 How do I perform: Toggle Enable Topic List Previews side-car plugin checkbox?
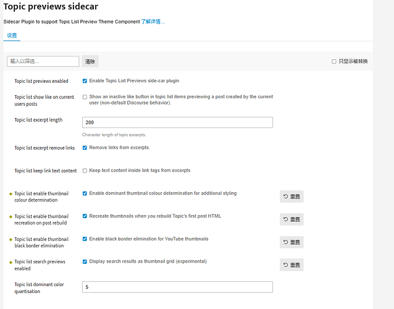point(85,81)
